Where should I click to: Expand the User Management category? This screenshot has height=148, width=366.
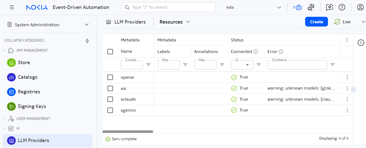(4, 119)
